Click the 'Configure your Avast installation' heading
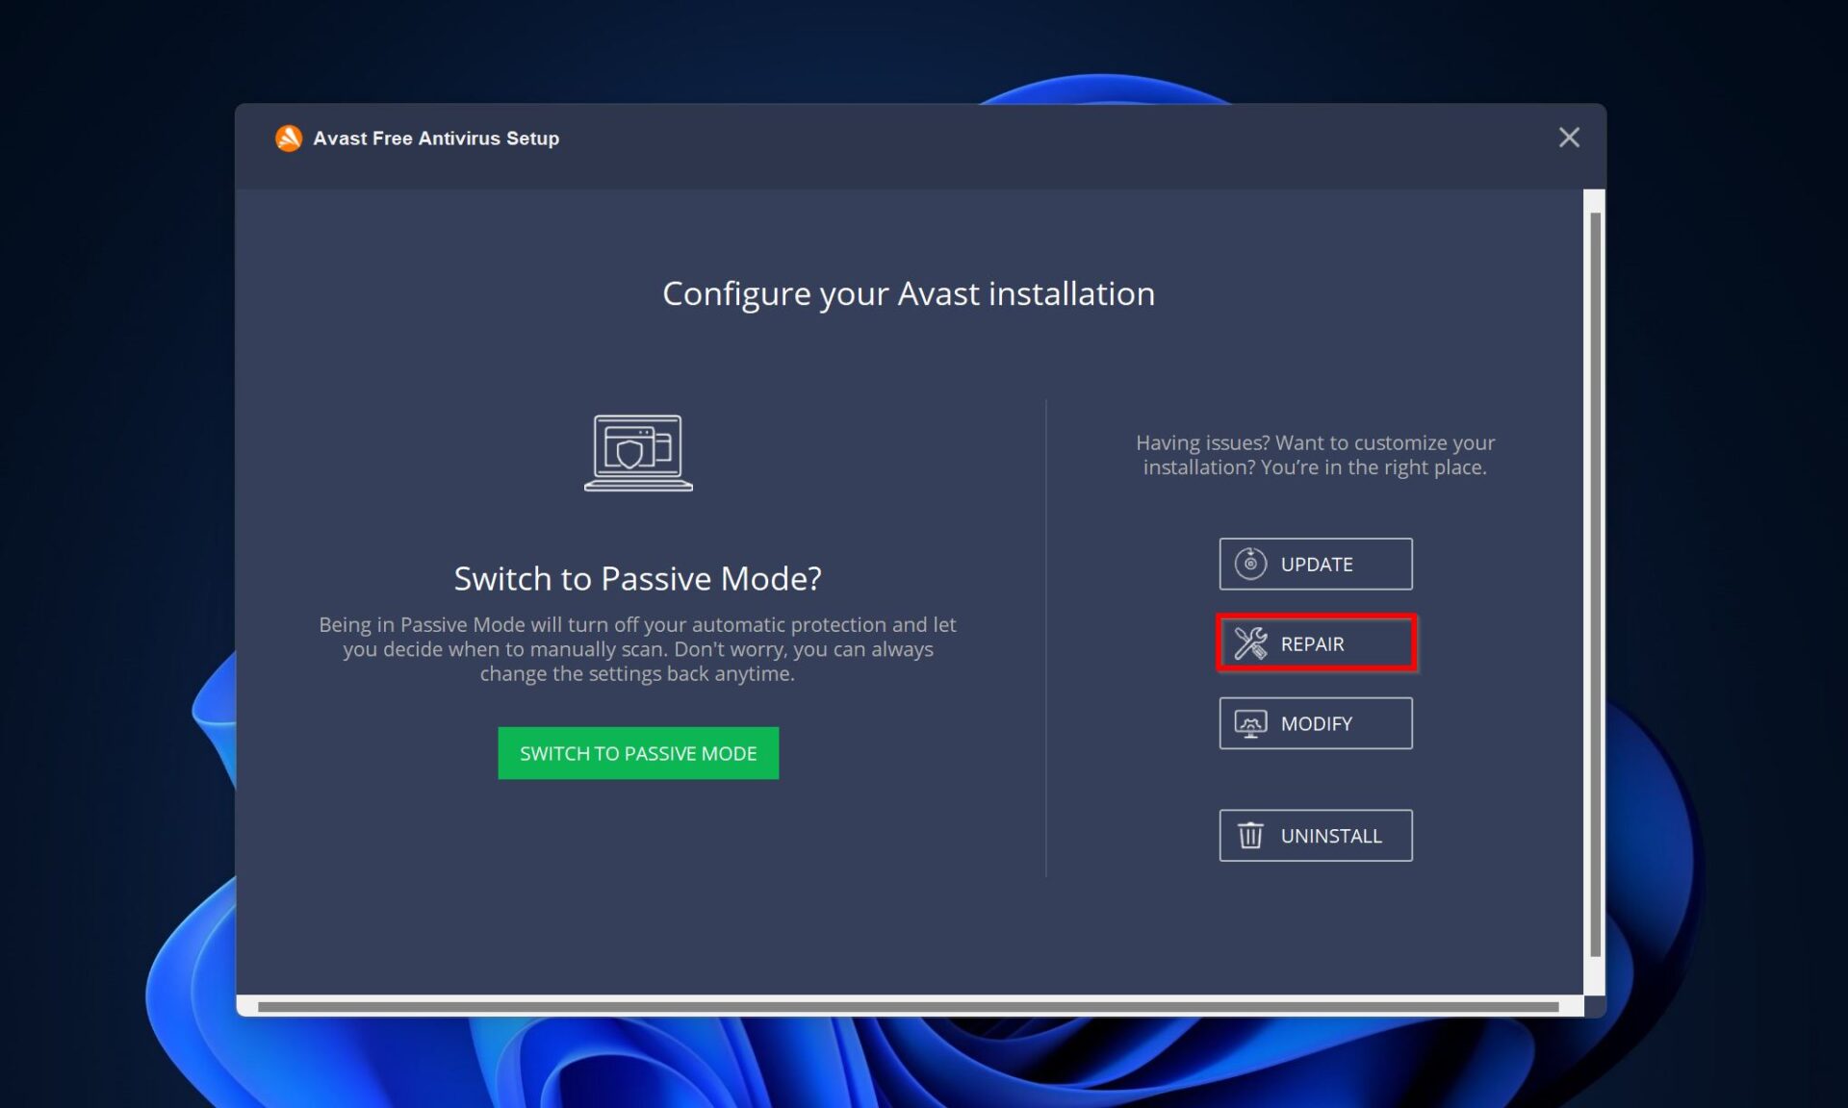 click(908, 293)
